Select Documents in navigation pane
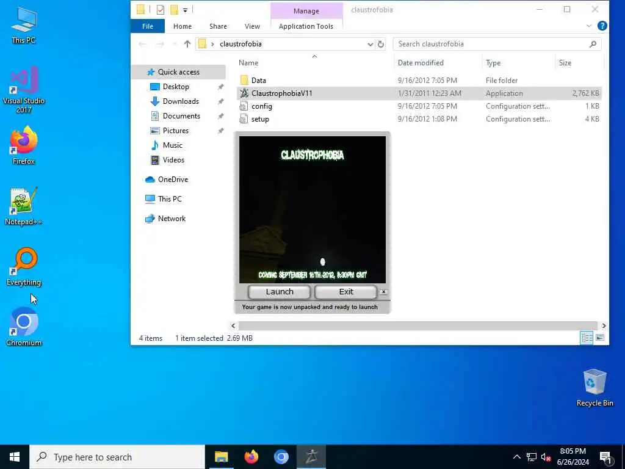625x469 pixels. 181,116
